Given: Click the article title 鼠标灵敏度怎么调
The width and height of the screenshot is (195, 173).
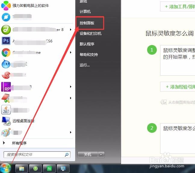Looking at the screenshot, I should (170, 33).
